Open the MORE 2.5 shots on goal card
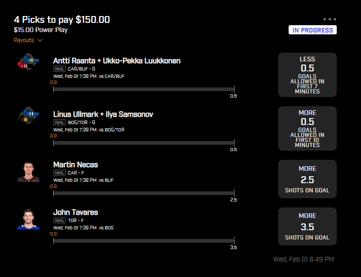Screen dimensions: 361x277 point(307,179)
